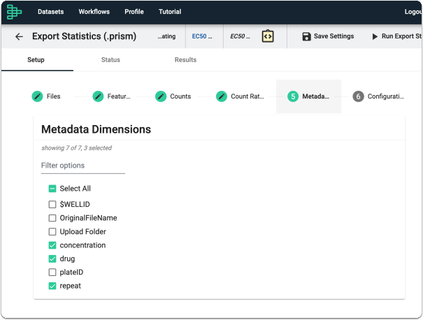This screenshot has width=423, height=320.
Task: Open the blue EC50 breadcrumb link
Action: click(202, 36)
